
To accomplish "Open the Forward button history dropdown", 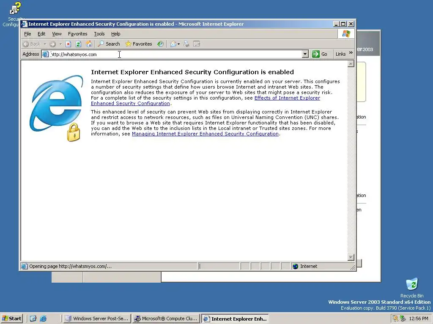I will [x=60, y=44].
